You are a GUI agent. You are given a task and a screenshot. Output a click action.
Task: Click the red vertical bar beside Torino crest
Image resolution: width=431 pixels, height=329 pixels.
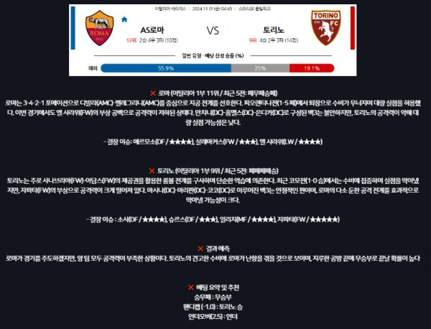pos(353,28)
